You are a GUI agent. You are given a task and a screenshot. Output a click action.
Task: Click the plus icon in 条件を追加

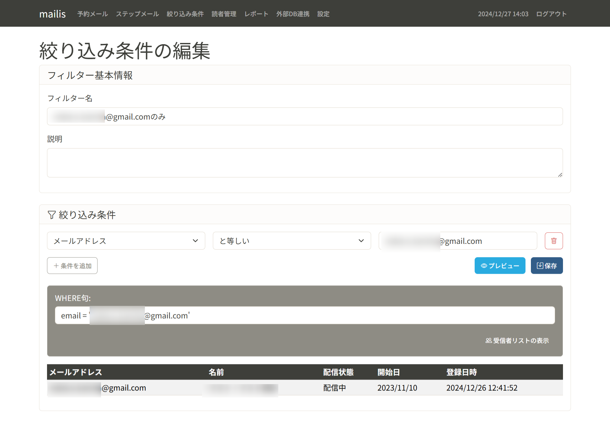(x=56, y=266)
